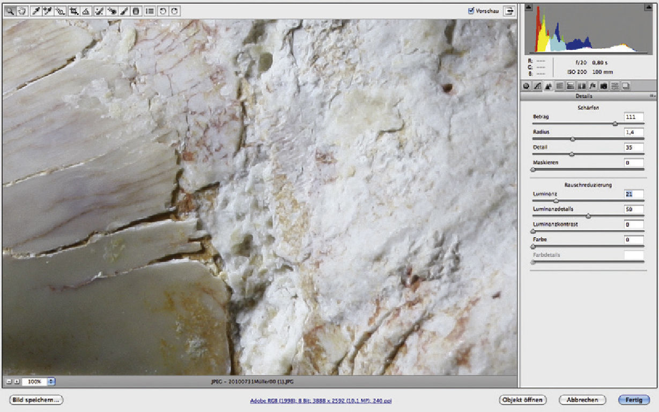This screenshot has height=412, width=659.
Task: Rotate the image clockwise
Action: [174, 11]
